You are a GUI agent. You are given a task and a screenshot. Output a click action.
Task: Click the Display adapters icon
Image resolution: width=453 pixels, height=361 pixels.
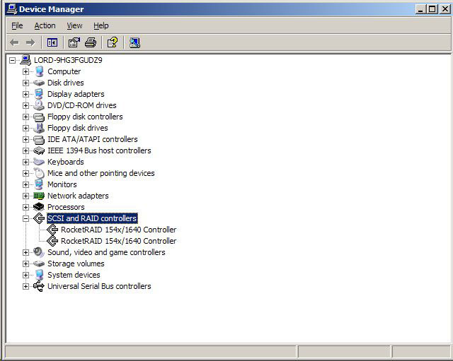[38, 94]
